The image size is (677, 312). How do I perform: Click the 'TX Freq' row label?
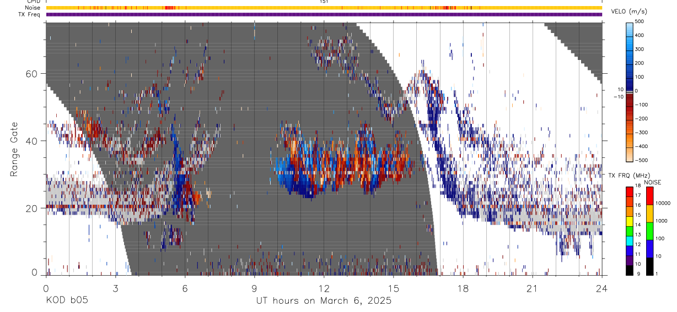point(29,14)
